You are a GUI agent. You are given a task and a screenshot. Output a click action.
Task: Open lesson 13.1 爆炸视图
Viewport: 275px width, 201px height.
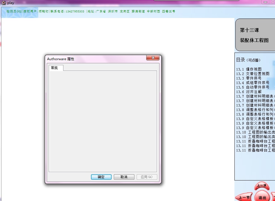coord(249,69)
